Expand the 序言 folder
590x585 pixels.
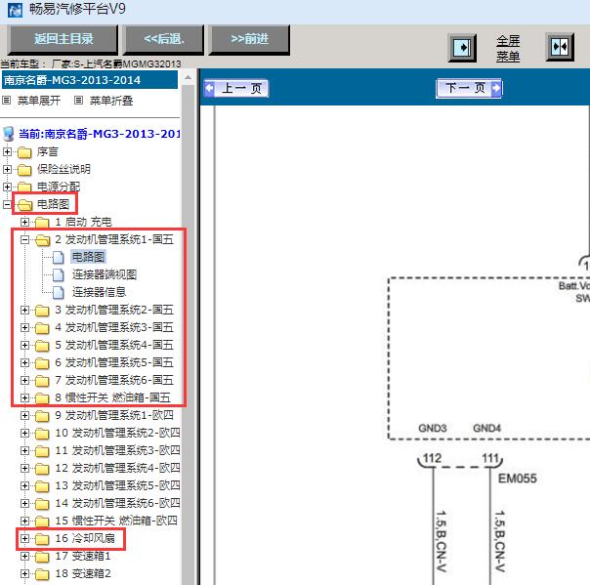pos(7,151)
